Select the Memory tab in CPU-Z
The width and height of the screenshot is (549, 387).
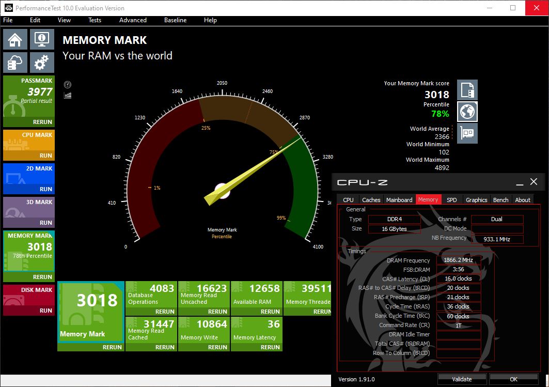[428, 199]
